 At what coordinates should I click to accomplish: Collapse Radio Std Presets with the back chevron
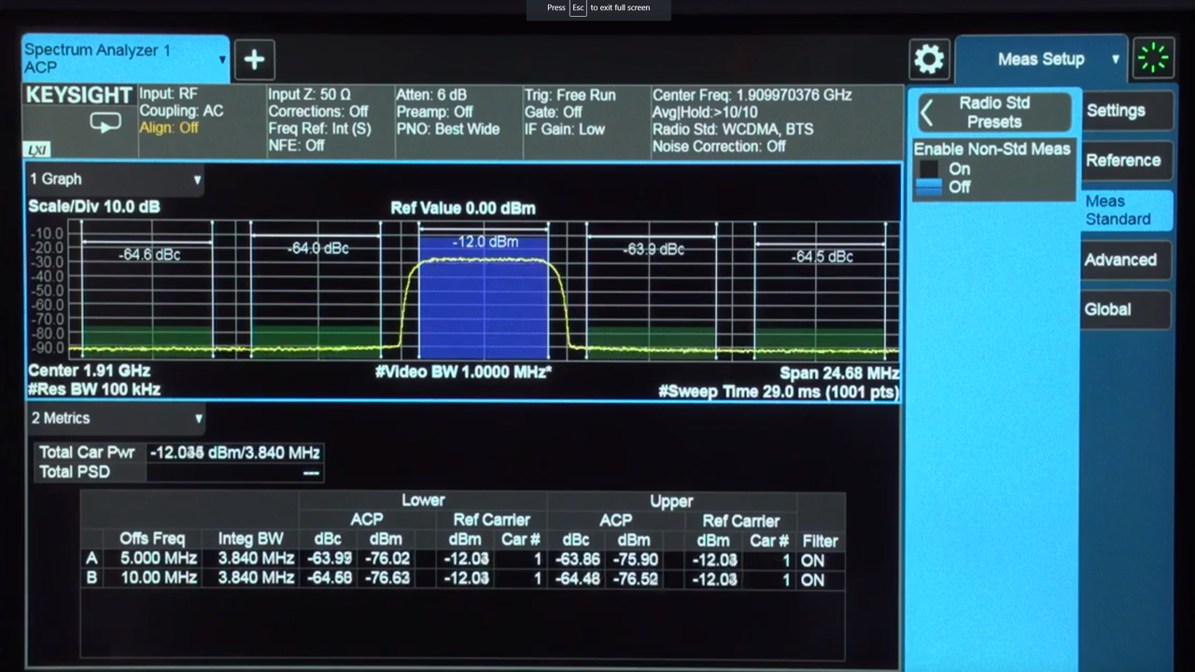927,112
